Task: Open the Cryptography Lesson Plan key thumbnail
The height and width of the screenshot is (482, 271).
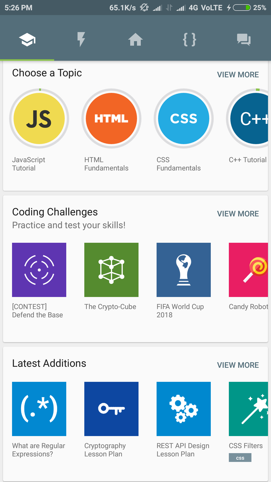Action: (x=111, y=409)
